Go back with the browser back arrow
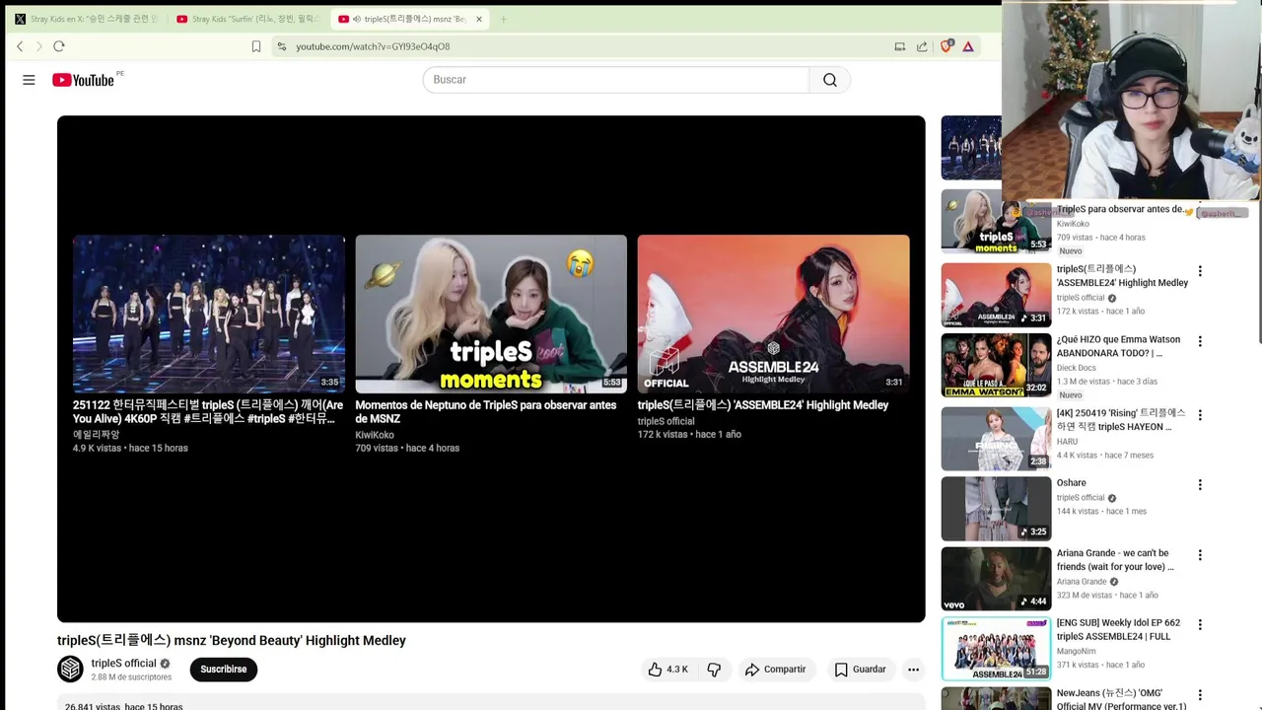Screen dimensions: 1262x710 pyautogui.click(x=20, y=46)
